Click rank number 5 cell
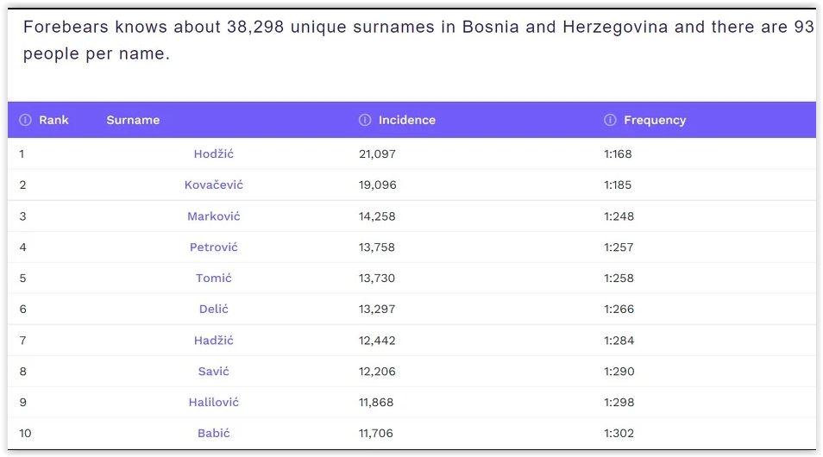Screen dimensions: 823x457 click(x=22, y=278)
